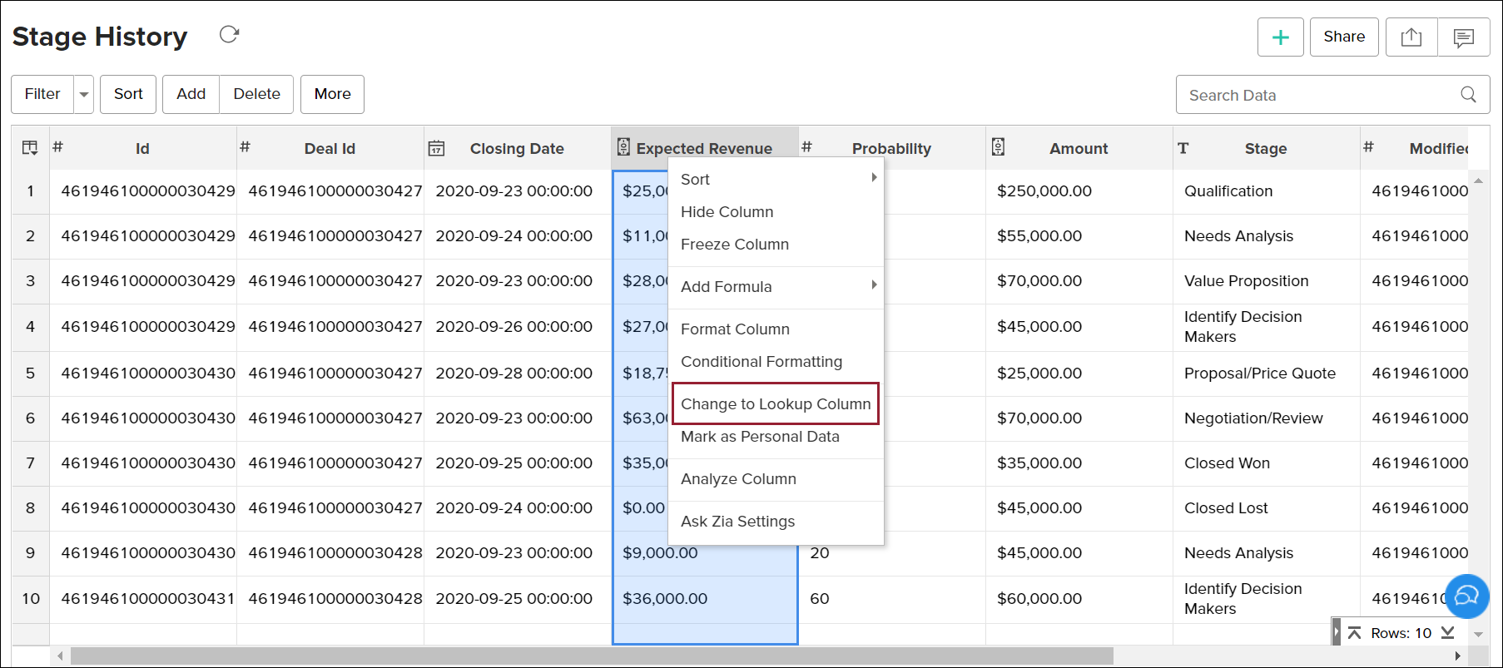
Task: Click the search magnifier icon
Action: pos(1468,95)
